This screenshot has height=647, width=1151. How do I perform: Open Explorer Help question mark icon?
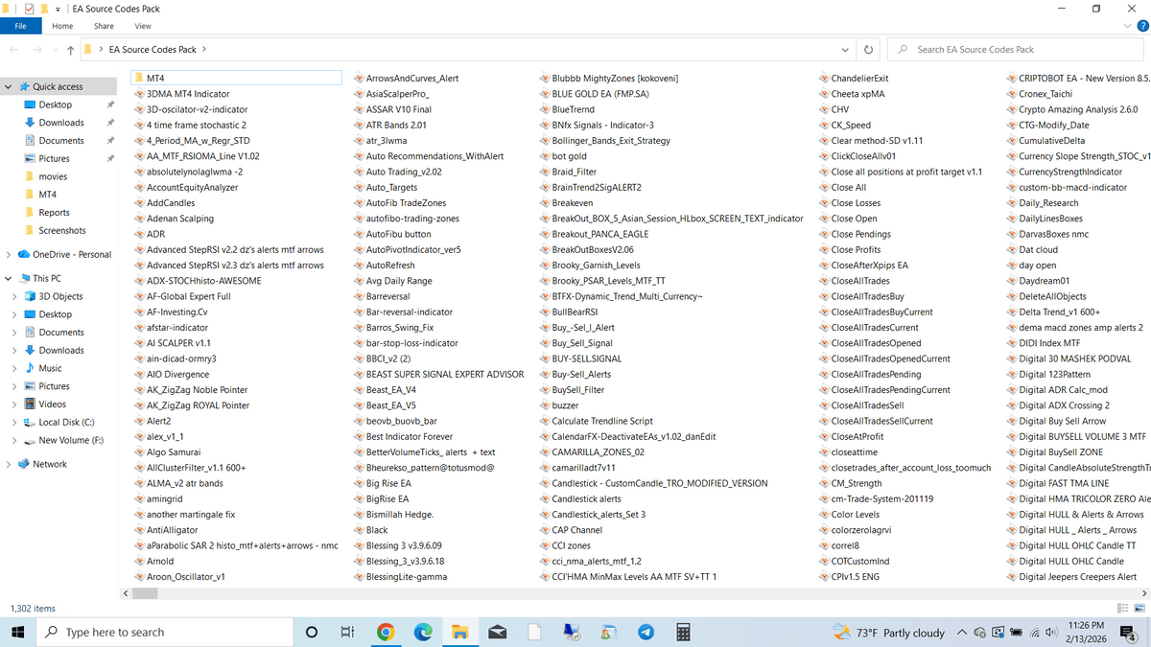(1140, 26)
